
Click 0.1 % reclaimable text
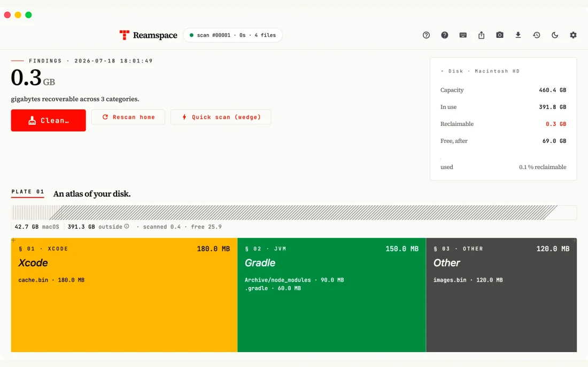pos(543,167)
